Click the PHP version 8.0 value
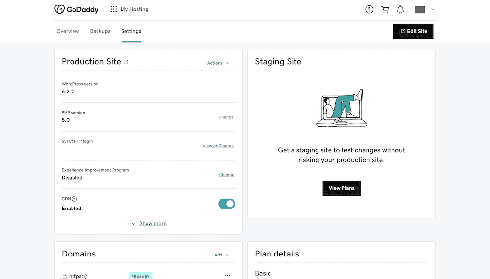 click(66, 120)
